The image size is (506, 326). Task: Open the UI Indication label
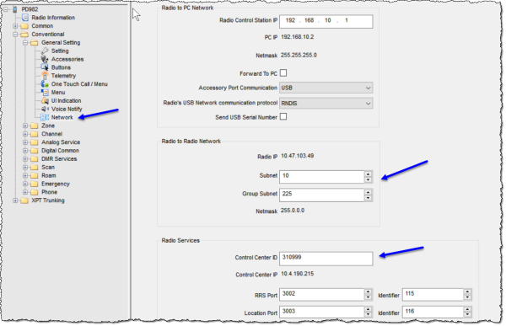pyautogui.click(x=66, y=100)
